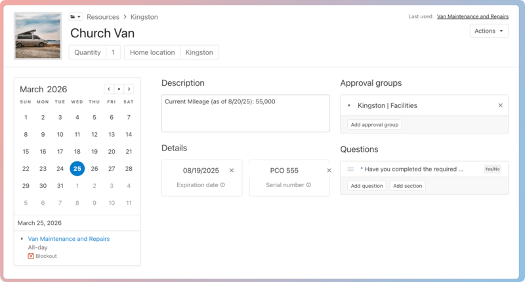Screen dimensions: 525x282
Task: Open the Kingston breadcrumb
Action: click(144, 17)
